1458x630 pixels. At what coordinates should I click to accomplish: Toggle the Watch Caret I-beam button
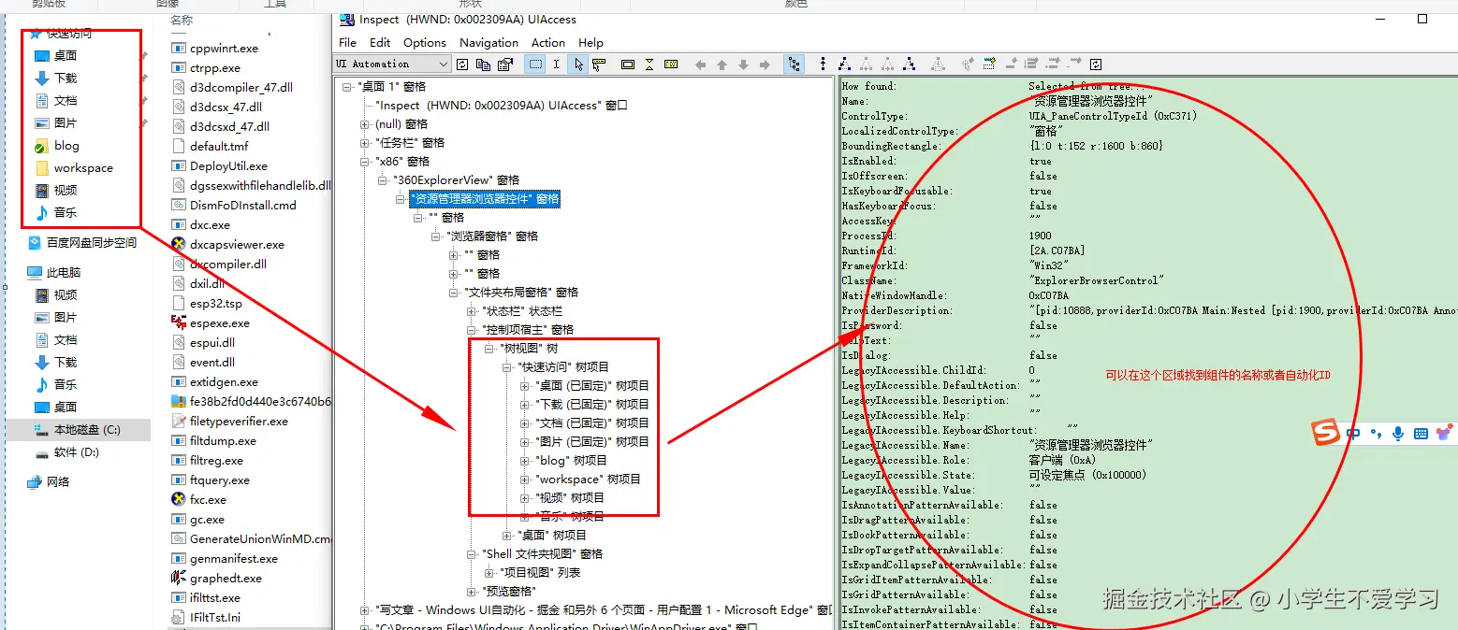[556, 64]
